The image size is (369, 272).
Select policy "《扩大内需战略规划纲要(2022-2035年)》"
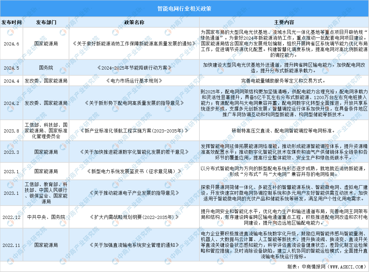click(134, 217)
